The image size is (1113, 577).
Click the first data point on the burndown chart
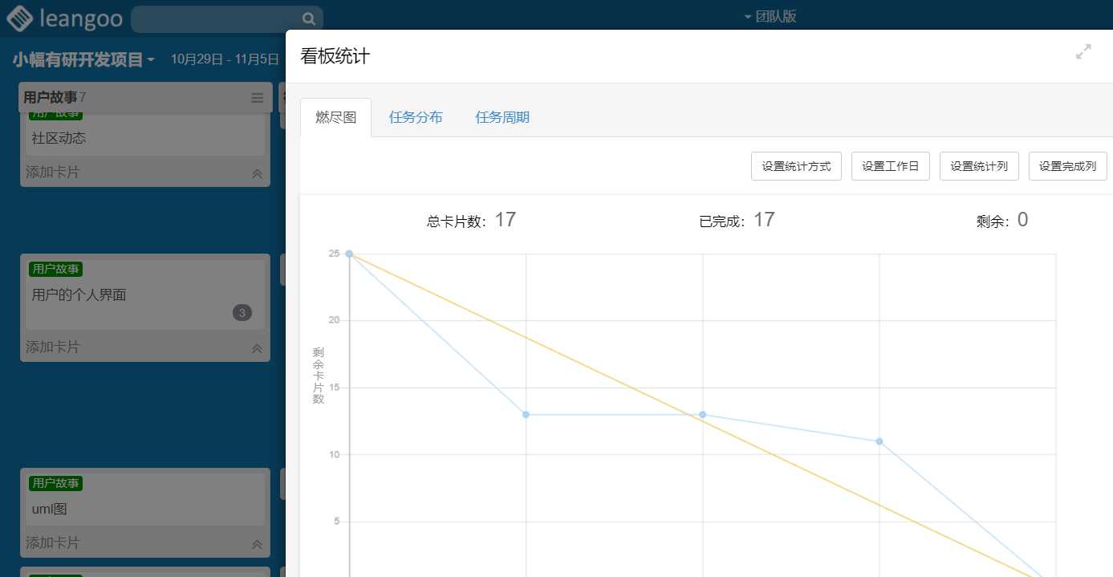(x=348, y=254)
